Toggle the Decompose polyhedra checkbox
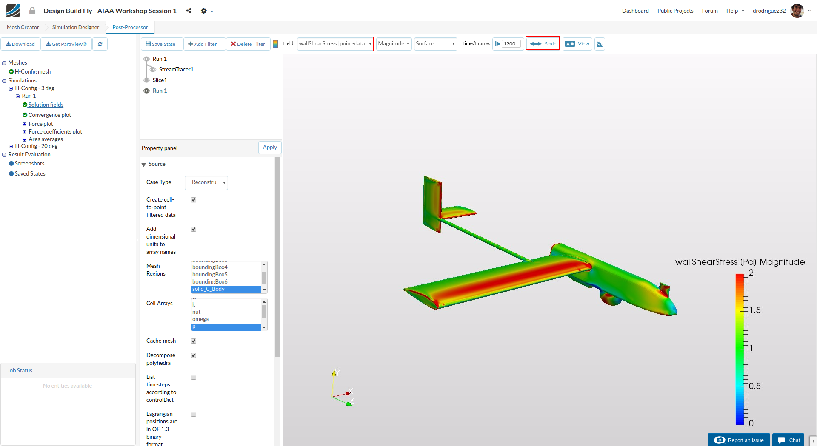Viewport: 817px width, 446px height. tap(194, 355)
